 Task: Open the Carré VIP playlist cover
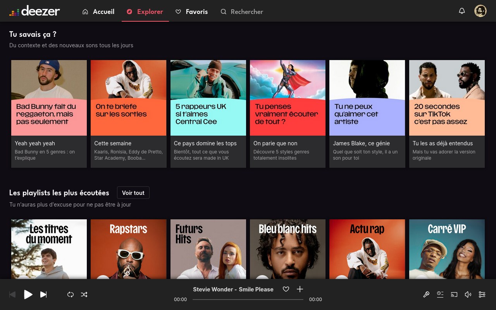pos(447,249)
